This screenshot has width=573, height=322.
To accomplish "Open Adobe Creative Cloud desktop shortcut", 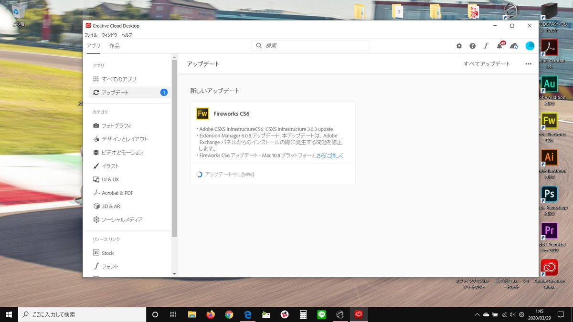I will pyautogui.click(x=549, y=274).
